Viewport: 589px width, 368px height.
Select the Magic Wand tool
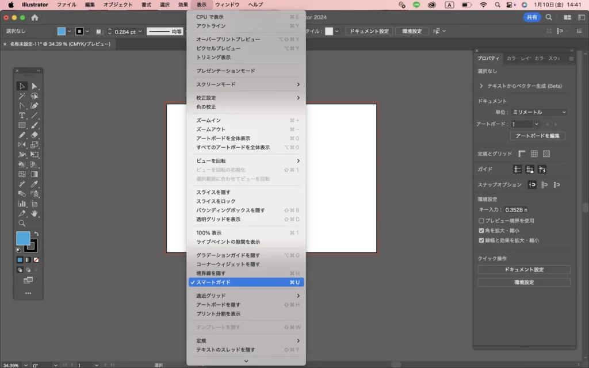pos(22,96)
